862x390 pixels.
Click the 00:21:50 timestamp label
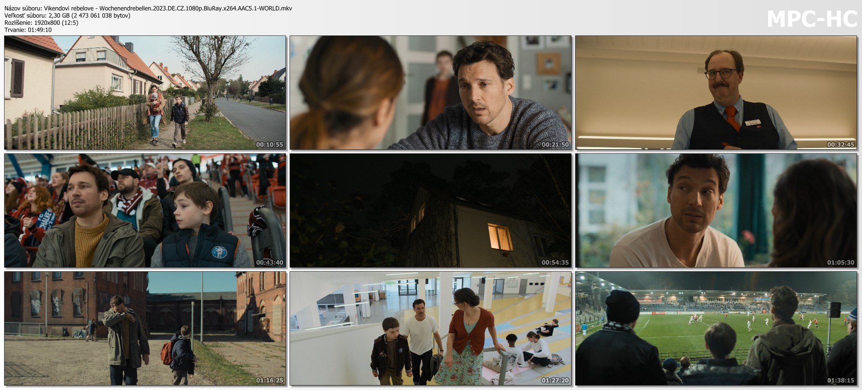555,145
